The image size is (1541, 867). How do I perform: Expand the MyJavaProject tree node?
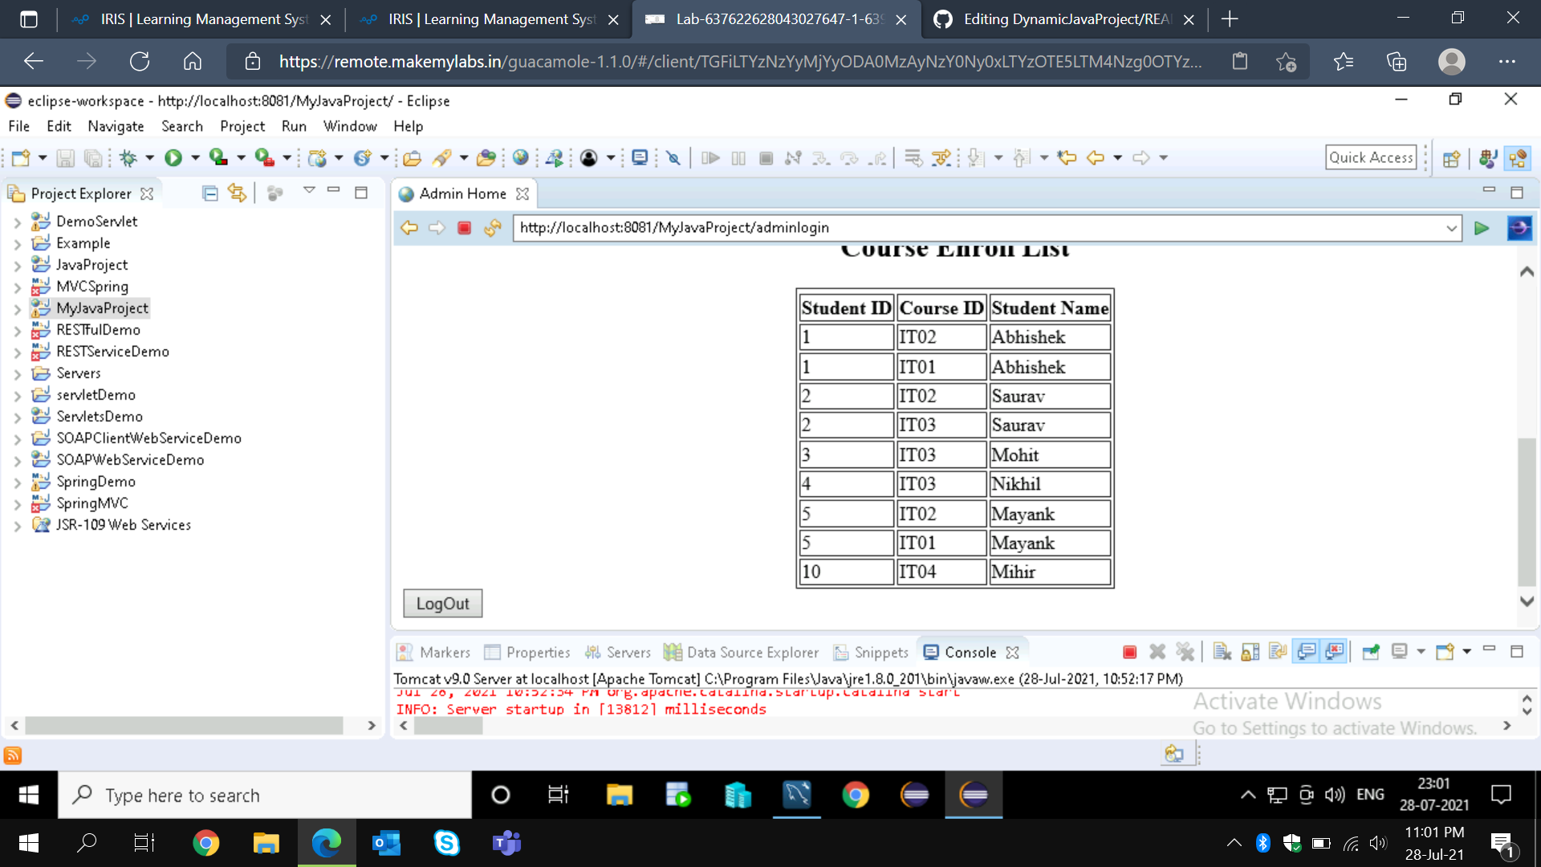(17, 309)
